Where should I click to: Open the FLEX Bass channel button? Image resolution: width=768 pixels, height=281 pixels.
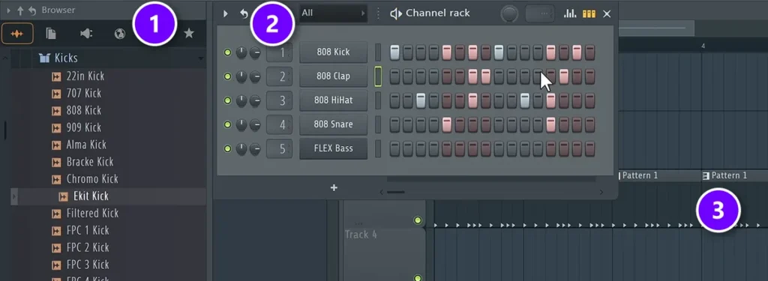tap(334, 149)
